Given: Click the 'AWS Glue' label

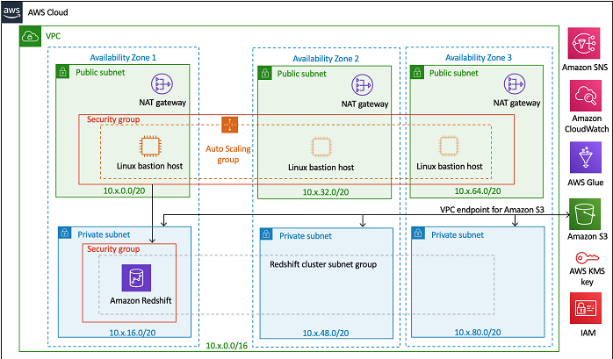Looking at the screenshot, I should (586, 183).
